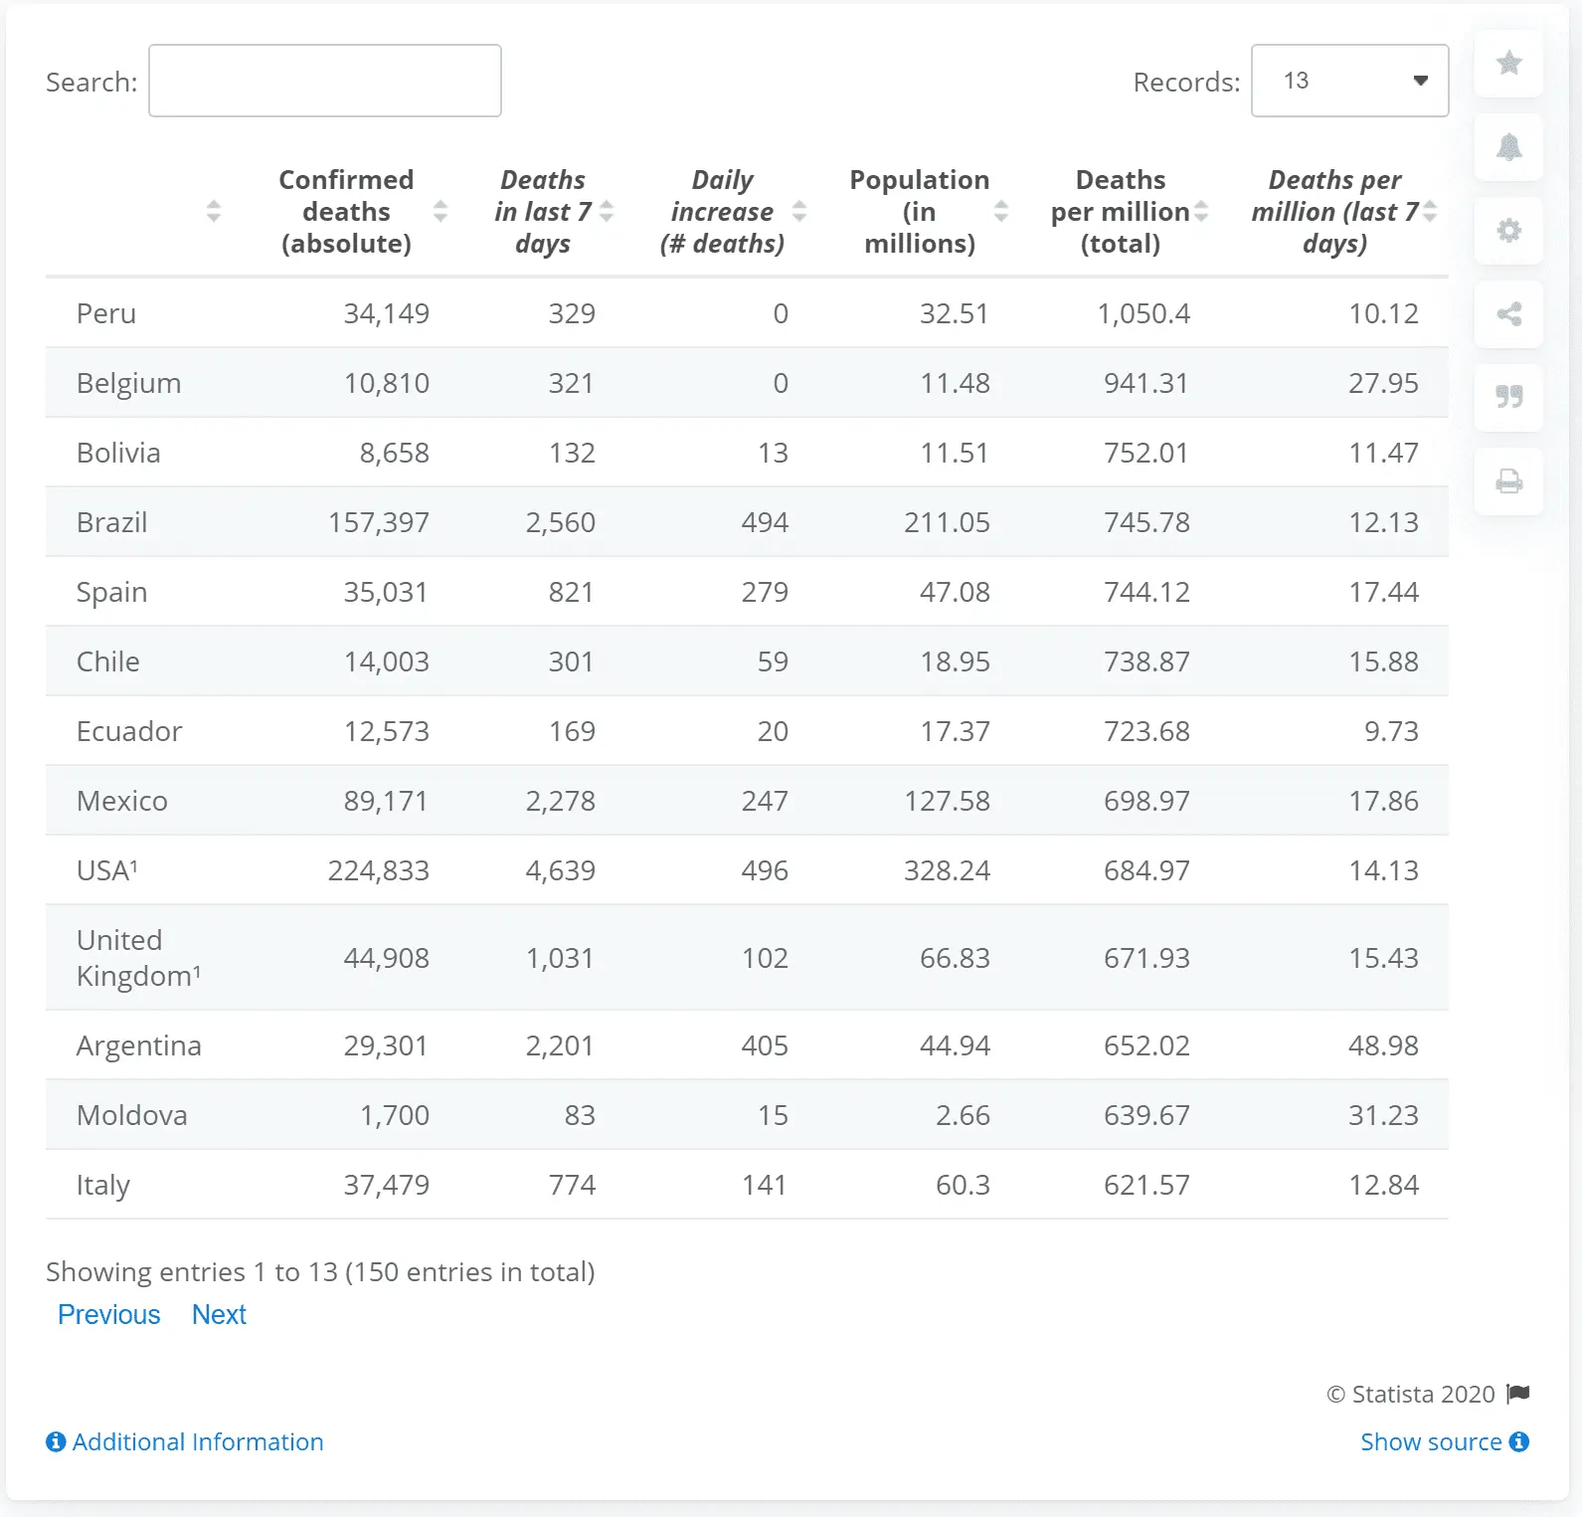Go to the Previous page of entries
Image resolution: width=1582 pixels, height=1517 pixels.
(108, 1314)
